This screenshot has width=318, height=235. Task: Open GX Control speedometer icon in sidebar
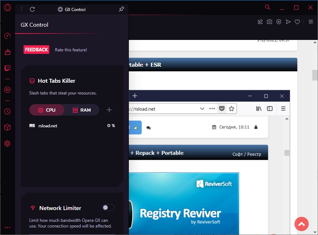click(7, 36)
